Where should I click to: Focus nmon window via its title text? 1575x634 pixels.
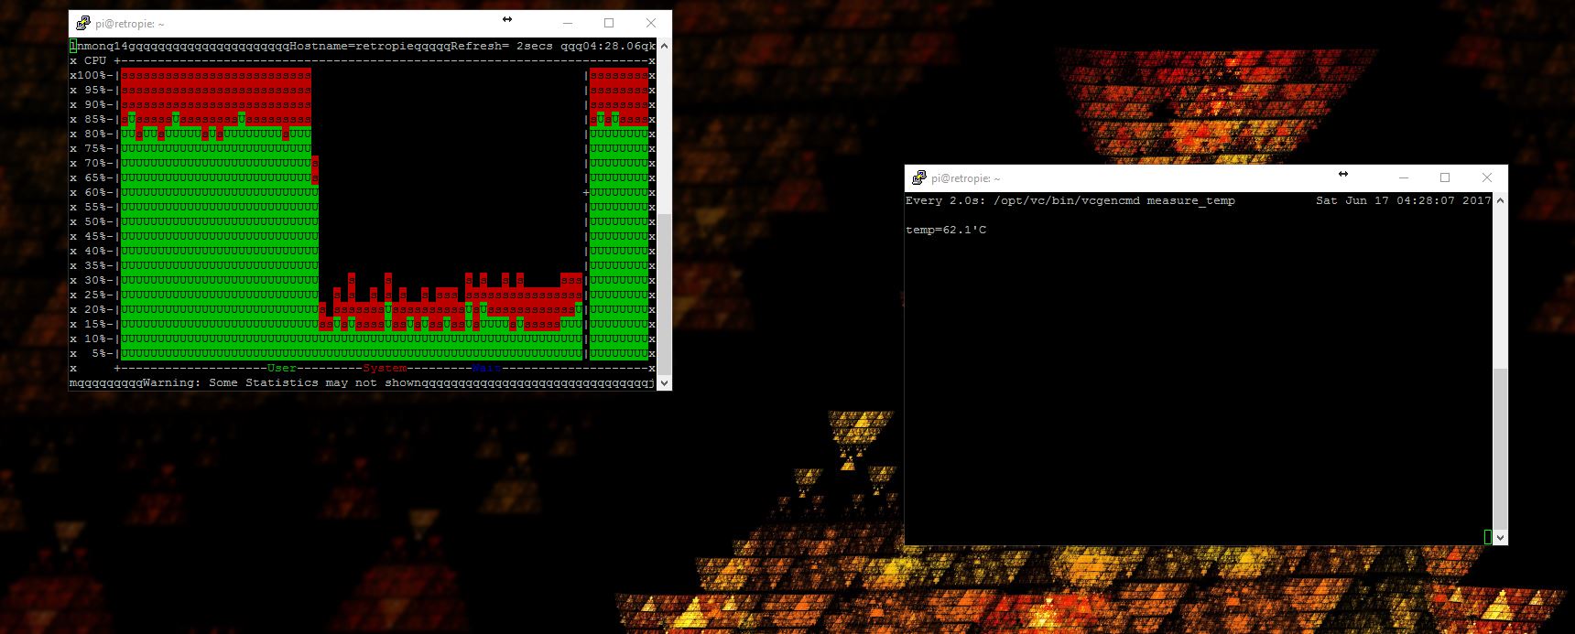pos(130,24)
